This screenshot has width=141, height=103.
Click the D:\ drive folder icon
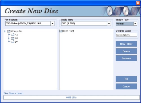tap(13, 42)
